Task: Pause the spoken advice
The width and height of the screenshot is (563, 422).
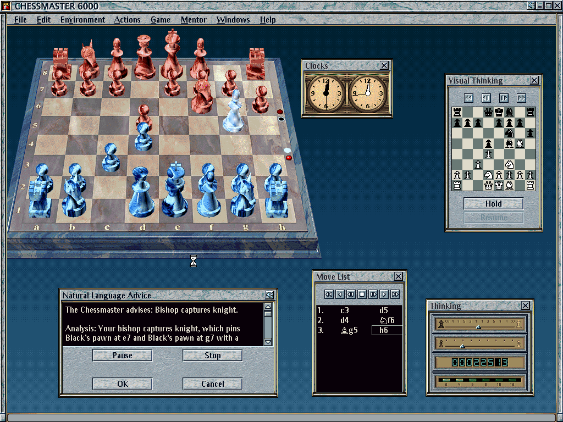Action: [x=123, y=356]
